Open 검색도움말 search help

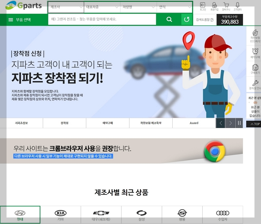coord(205,20)
